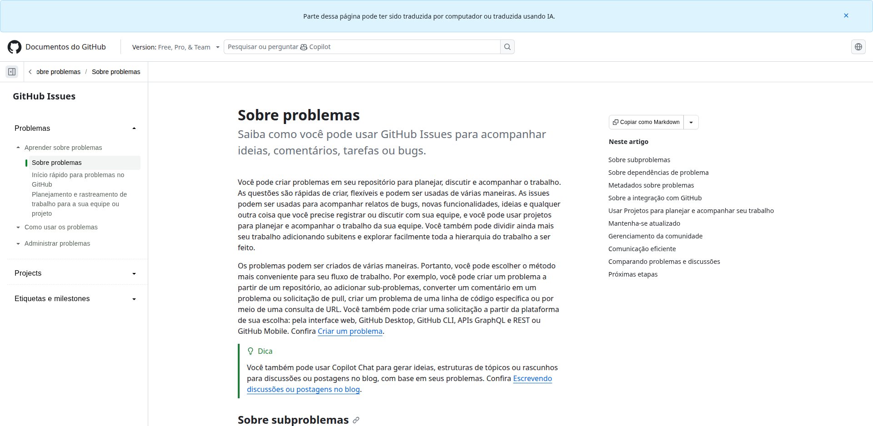The height and width of the screenshot is (426, 873).
Task: Dismiss the translation notice banner
Action: (846, 15)
